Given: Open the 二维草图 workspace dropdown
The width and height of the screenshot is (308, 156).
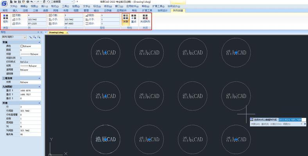Looking at the screenshot, I should click(62, 2).
